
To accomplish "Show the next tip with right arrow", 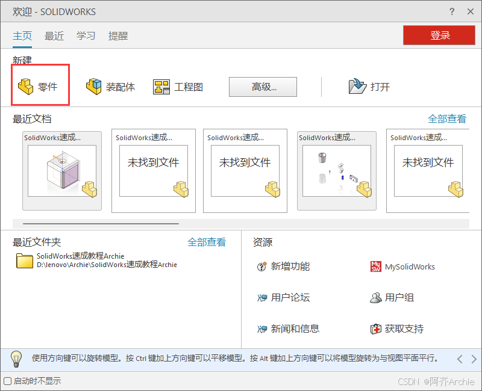I will tap(474, 359).
